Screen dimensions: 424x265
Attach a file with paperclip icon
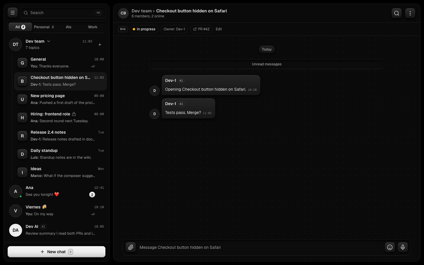click(131, 247)
